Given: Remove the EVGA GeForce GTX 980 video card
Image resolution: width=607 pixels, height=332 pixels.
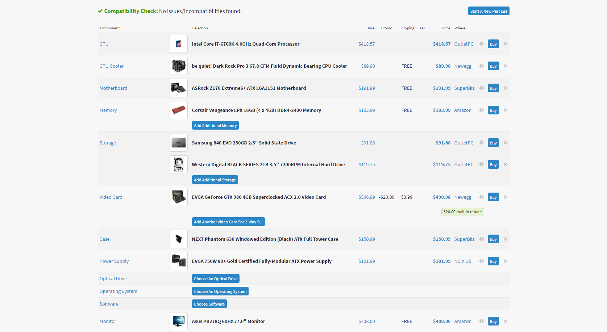Looking at the screenshot, I should click(x=506, y=197).
